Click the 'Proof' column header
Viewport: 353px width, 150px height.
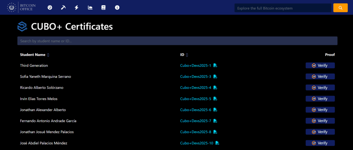click(x=330, y=55)
